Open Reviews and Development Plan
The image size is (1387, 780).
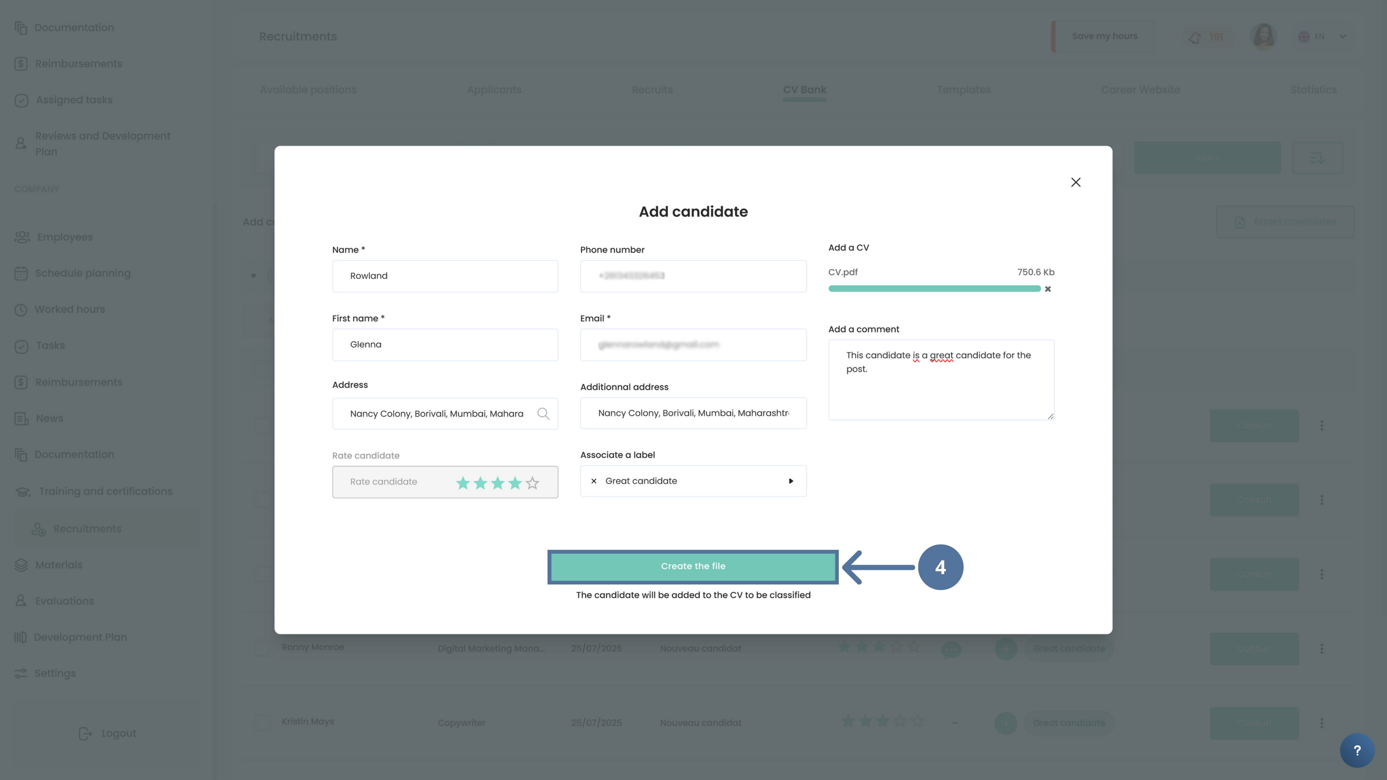click(93, 144)
